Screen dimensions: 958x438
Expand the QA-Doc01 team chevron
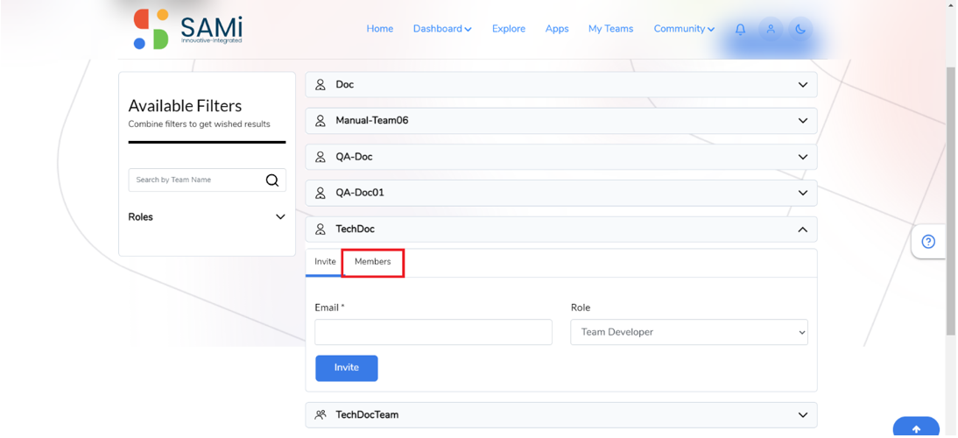coord(803,193)
